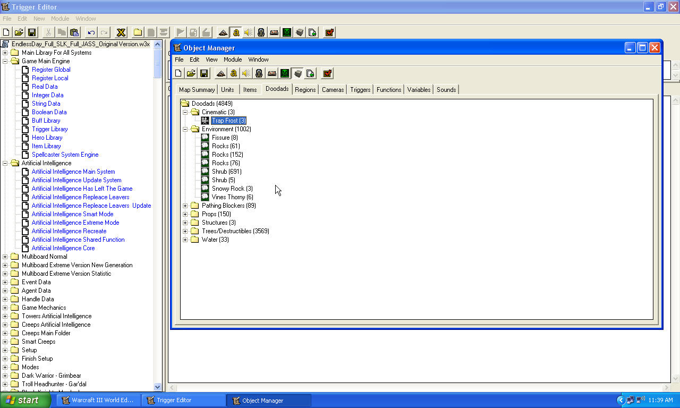Click Open Map icon in Trigger Editor toolbar

[x=19, y=32]
